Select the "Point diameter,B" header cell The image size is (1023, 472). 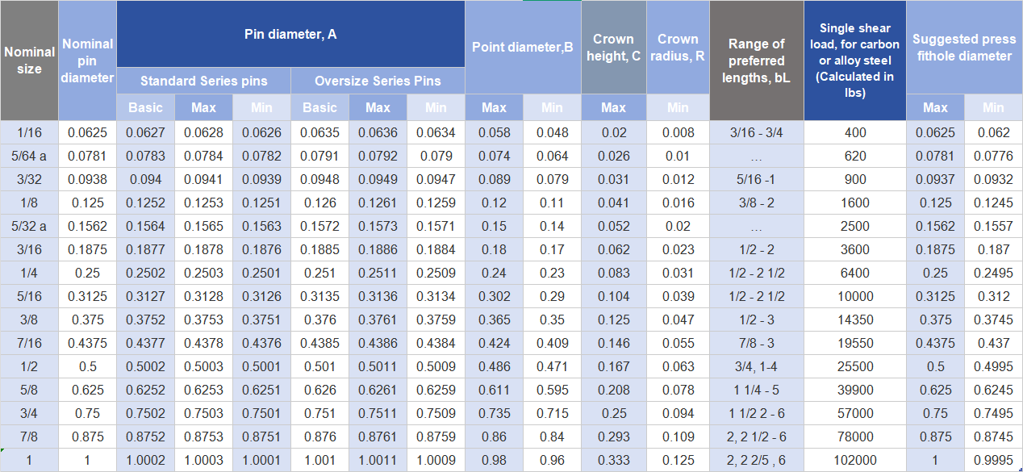coord(523,47)
